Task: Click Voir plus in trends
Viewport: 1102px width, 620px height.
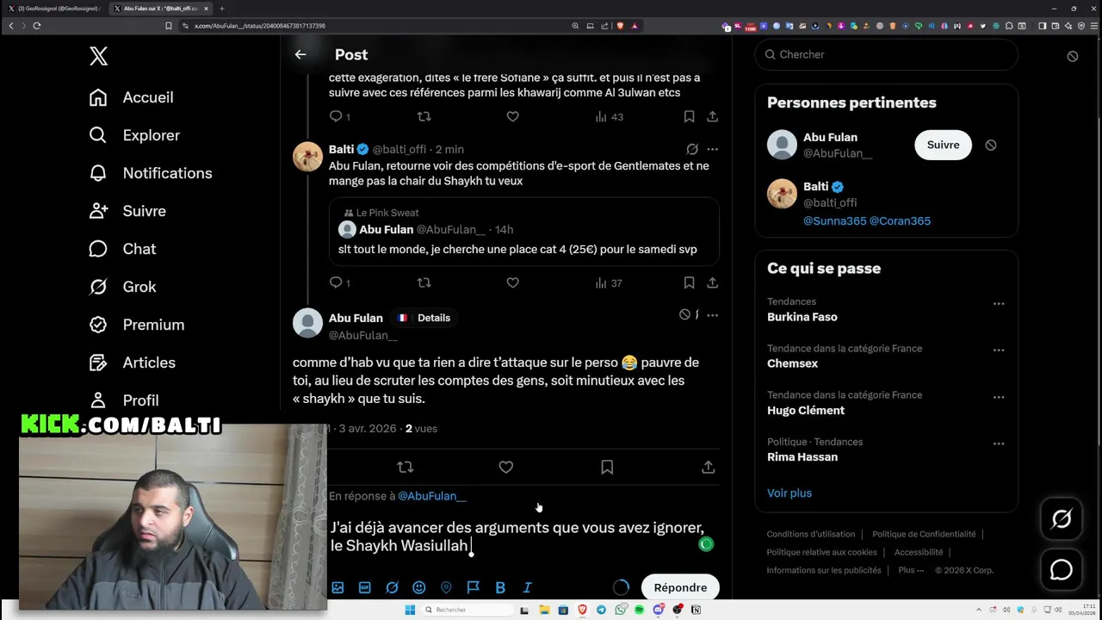Action: [789, 493]
